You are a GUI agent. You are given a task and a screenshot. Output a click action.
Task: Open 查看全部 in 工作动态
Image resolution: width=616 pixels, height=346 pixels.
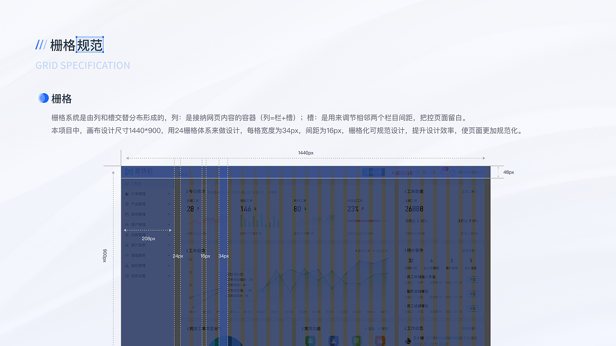pos(470,329)
